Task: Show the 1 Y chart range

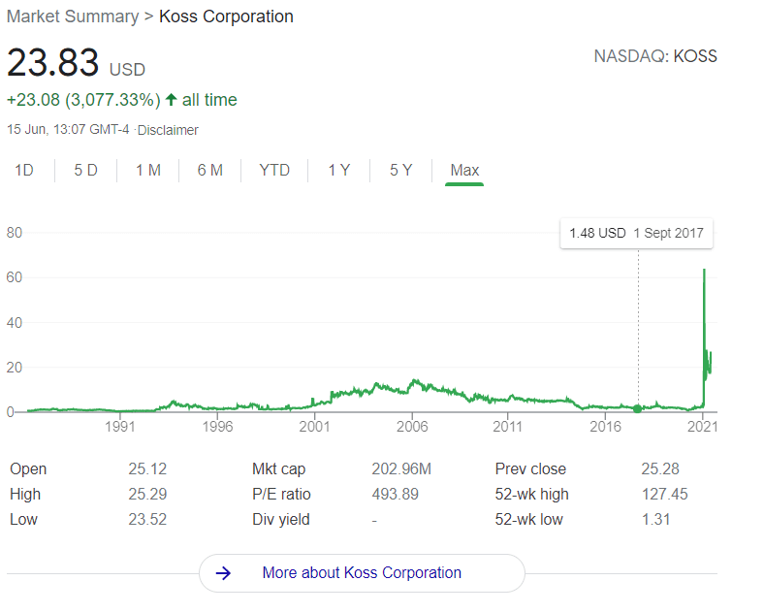Action: [x=339, y=170]
